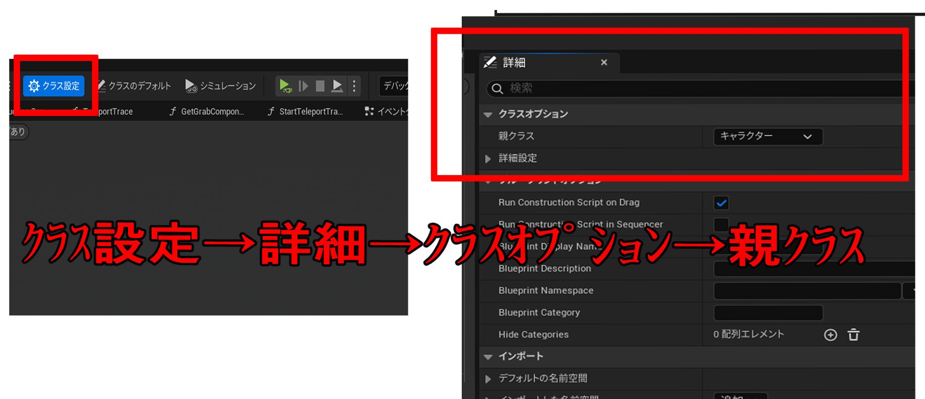Image resolution: width=925 pixels, height=399 pixels.
Task: Open クラス設定 (Class Settings) in toolbar
Action: (54, 86)
